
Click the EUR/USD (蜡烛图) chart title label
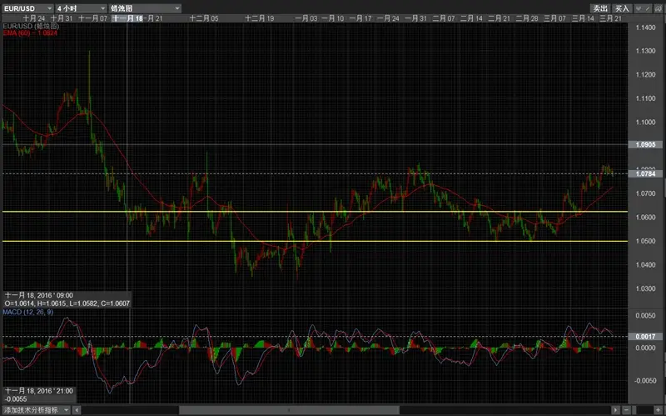[31, 26]
